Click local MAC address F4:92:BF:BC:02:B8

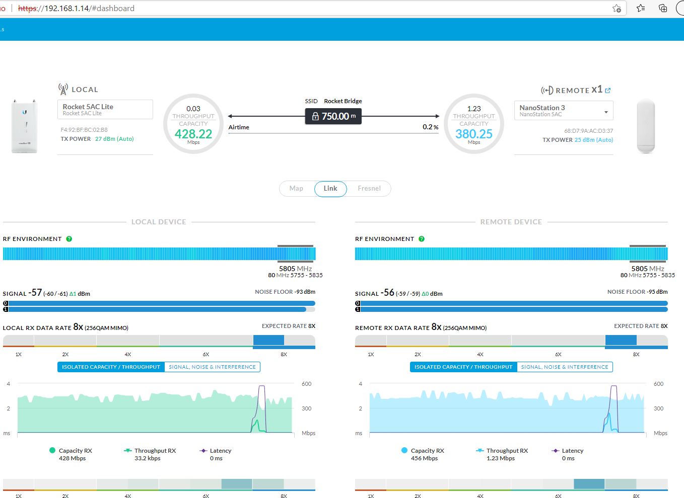[x=84, y=130]
